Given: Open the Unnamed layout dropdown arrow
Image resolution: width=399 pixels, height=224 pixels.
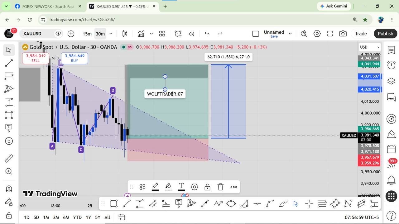Looking at the screenshot, I should [290, 34].
